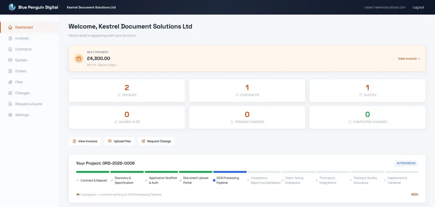
Task: Open the Invoices count card showing 2
Action: (127, 91)
